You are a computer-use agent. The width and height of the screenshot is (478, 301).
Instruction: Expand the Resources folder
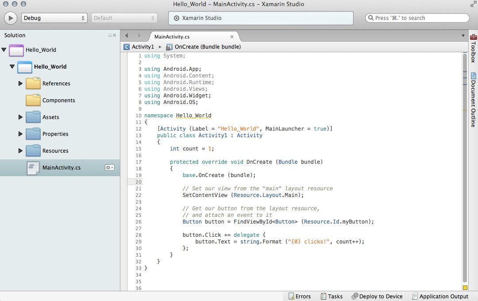point(20,150)
